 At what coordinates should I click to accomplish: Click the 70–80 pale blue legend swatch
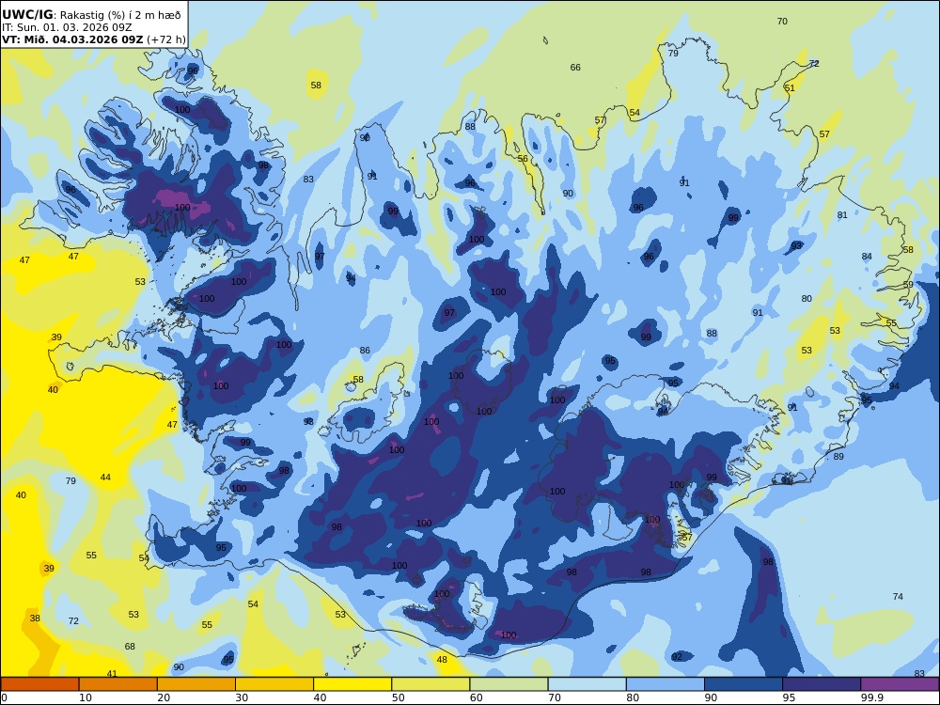click(587, 684)
